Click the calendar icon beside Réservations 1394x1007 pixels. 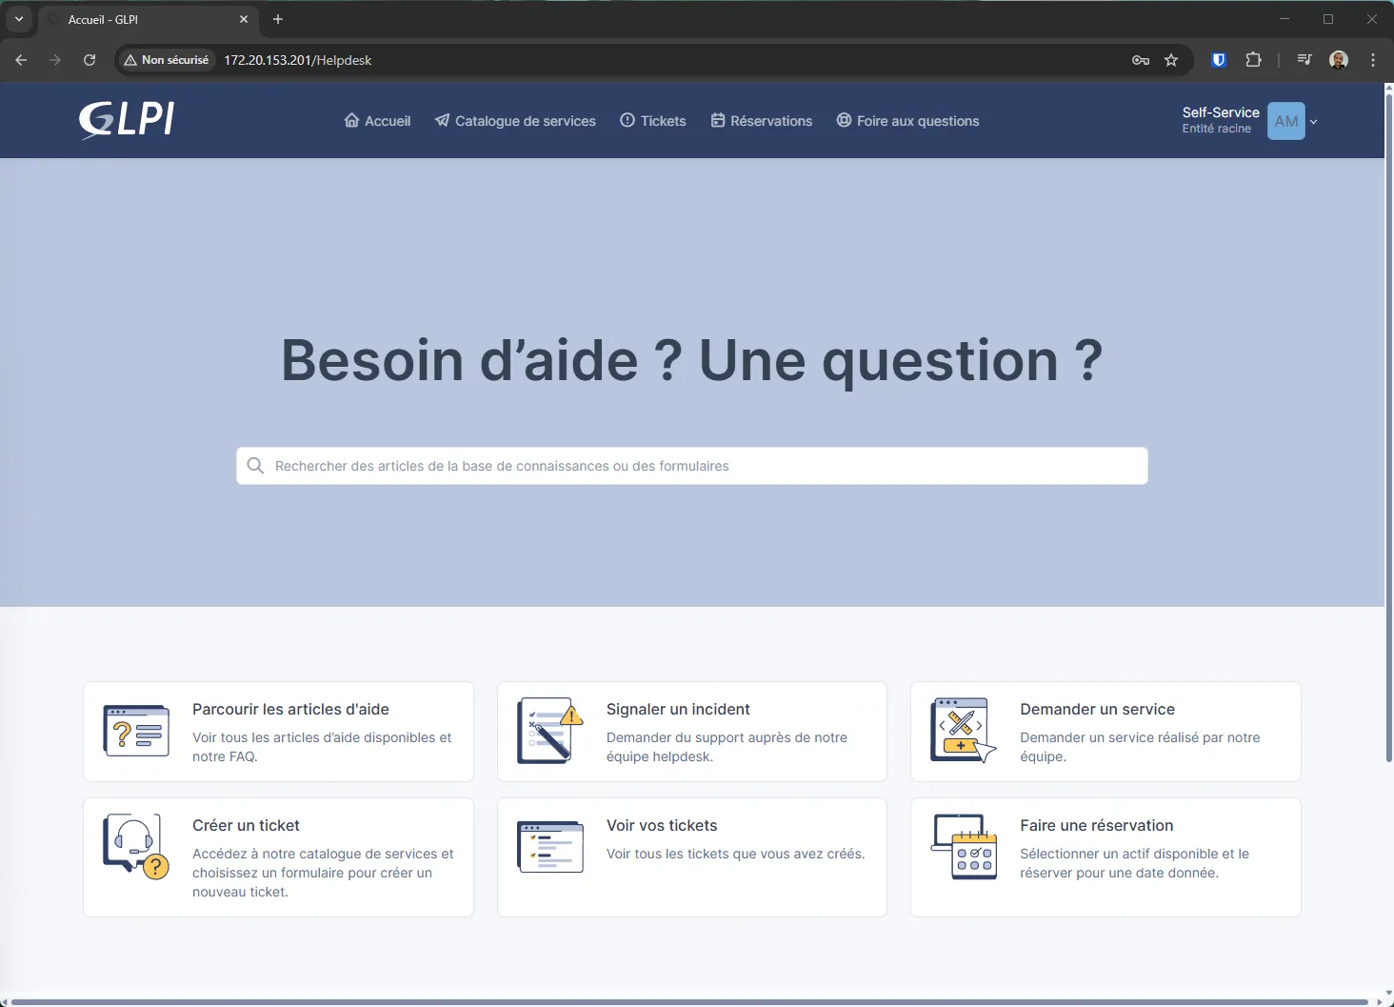(x=718, y=120)
